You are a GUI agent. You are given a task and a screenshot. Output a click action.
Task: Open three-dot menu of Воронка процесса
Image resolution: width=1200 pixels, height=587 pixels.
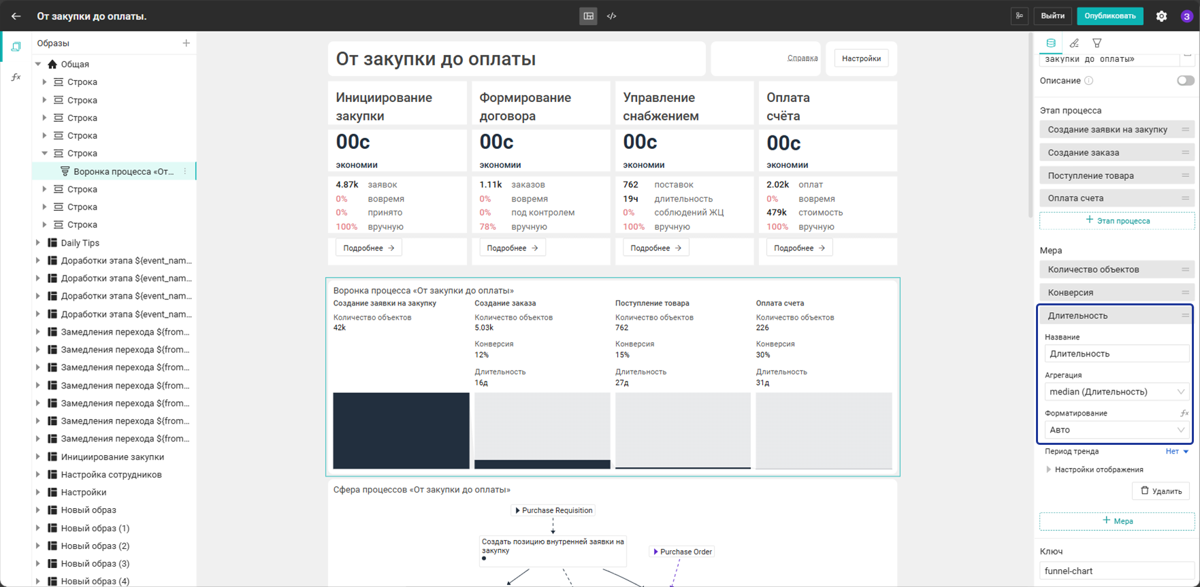(x=185, y=171)
